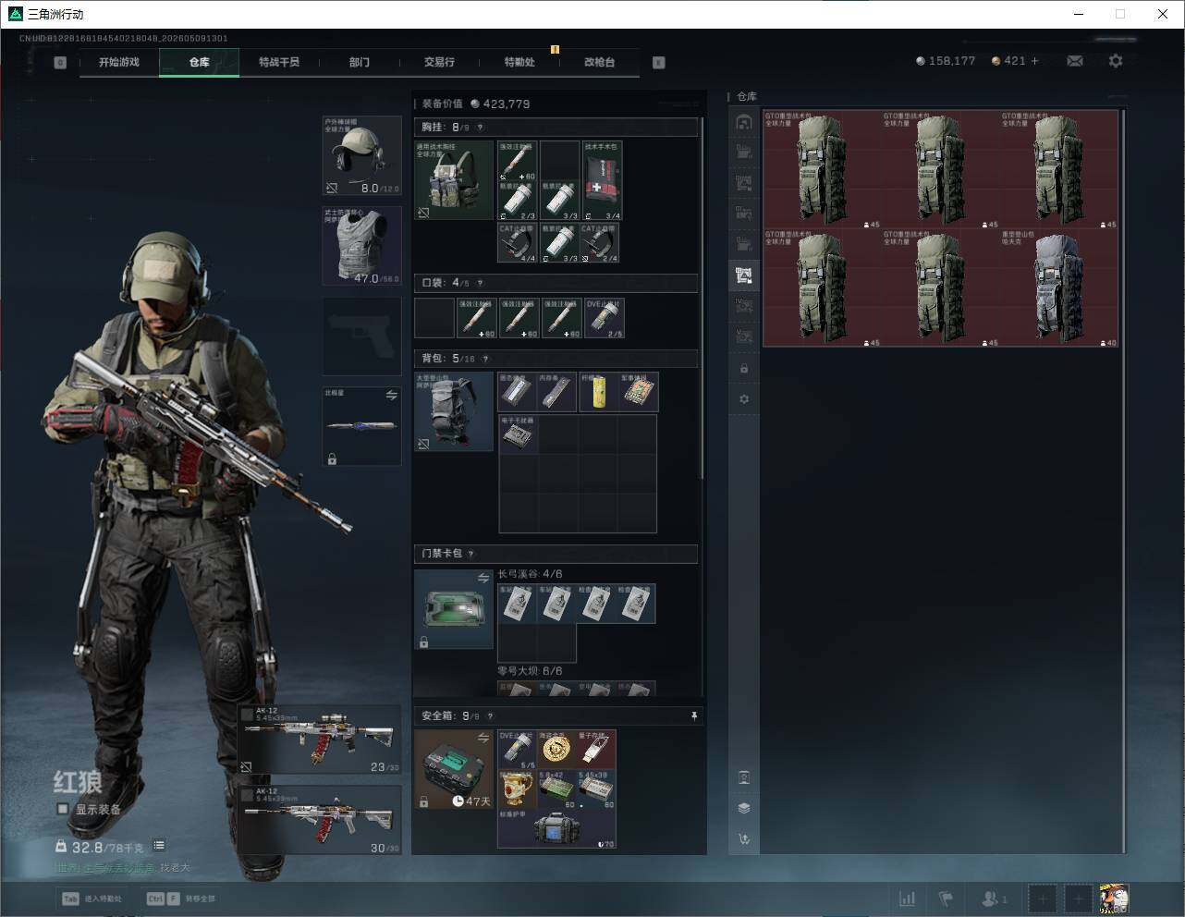Select the grey 重型登山包 backpack in the warehouse
Screen dimensions: 1185x917
(x=1059, y=287)
